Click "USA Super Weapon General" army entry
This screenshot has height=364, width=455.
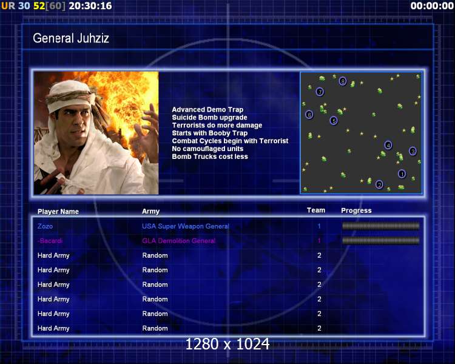[x=186, y=226]
